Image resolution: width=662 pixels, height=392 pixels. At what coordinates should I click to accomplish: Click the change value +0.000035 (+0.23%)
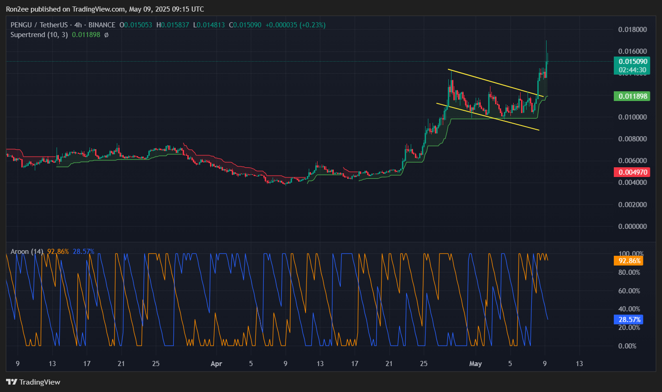click(295, 25)
